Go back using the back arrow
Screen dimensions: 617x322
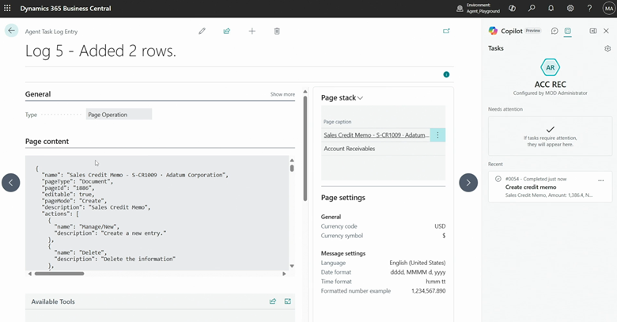point(11,31)
